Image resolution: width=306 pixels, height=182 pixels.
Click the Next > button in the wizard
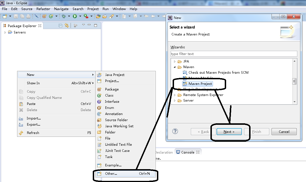point(229,132)
